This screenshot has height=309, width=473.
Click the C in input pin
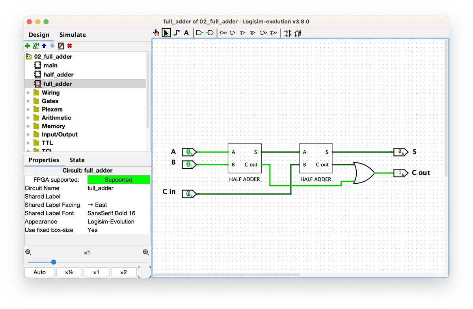click(189, 194)
